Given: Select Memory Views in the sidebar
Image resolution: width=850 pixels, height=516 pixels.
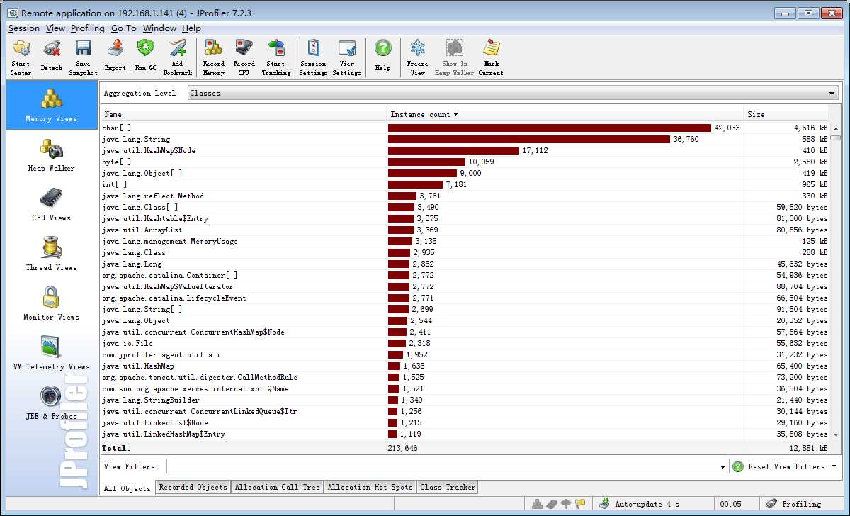Looking at the screenshot, I should pyautogui.click(x=52, y=105).
